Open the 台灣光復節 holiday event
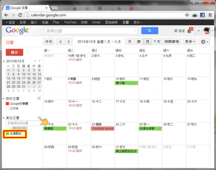Image resolution: width=216 pixels, height=170 pixels. coord(150,129)
